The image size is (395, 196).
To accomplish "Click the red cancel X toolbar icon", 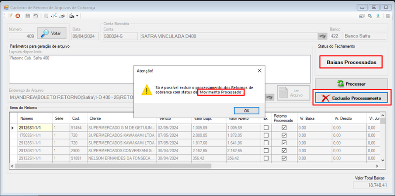I will pos(18,16).
